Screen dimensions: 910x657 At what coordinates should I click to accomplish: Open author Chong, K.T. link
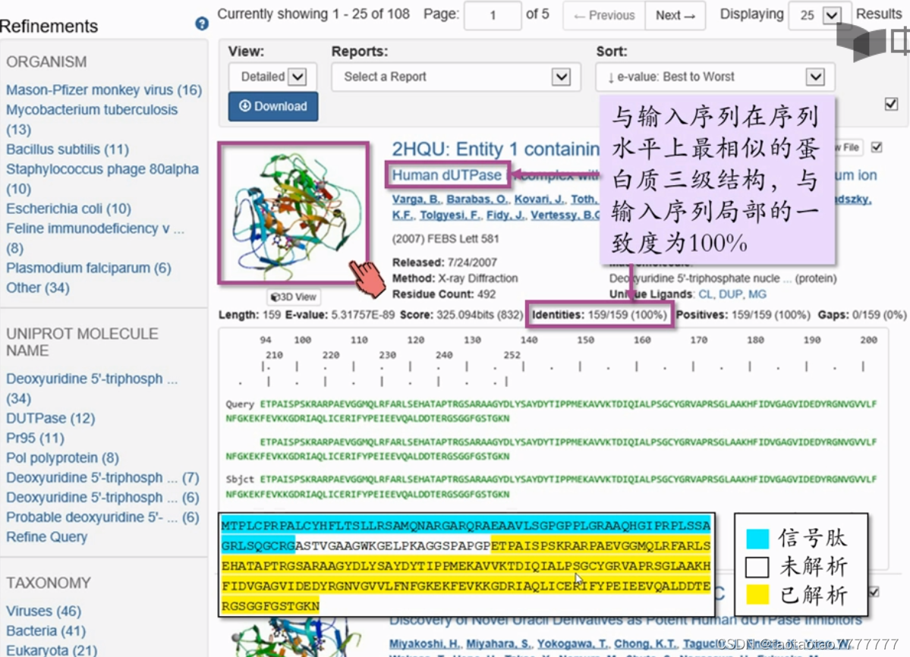pos(645,643)
